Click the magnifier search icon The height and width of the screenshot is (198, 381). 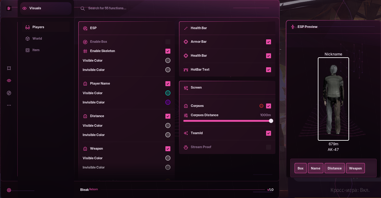pos(83,8)
